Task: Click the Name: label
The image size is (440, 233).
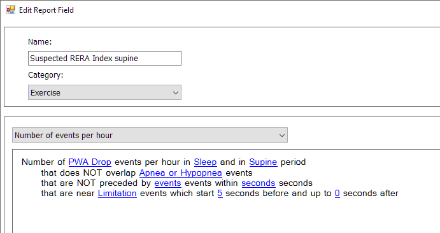Action: (x=40, y=42)
